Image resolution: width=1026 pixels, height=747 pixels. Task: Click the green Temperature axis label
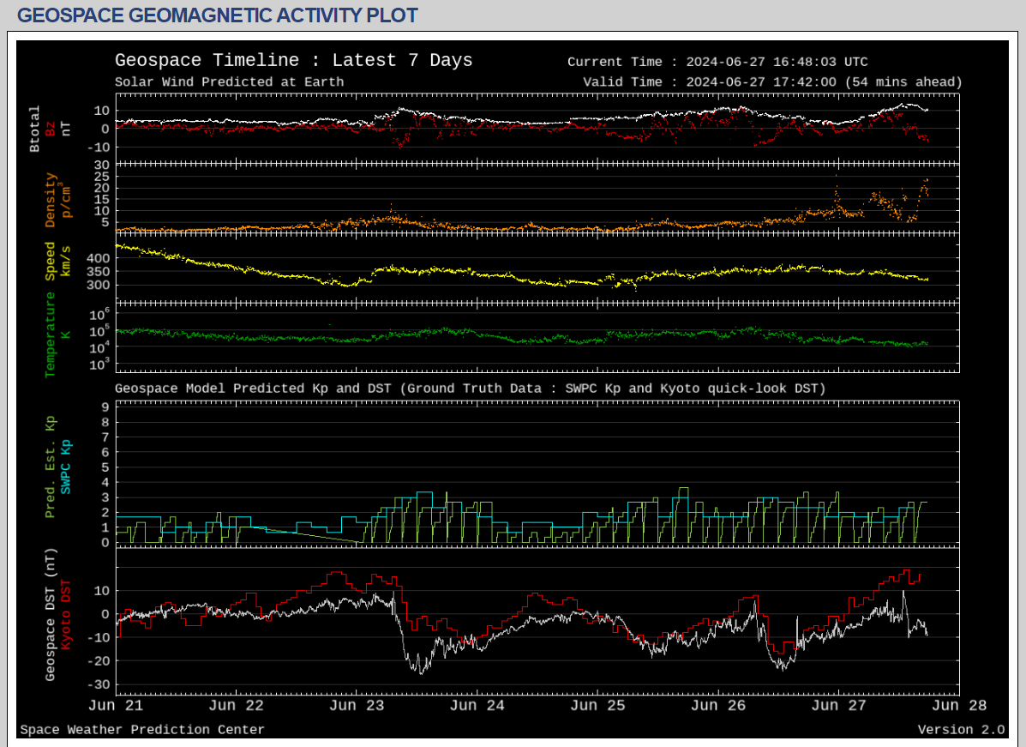51,334
